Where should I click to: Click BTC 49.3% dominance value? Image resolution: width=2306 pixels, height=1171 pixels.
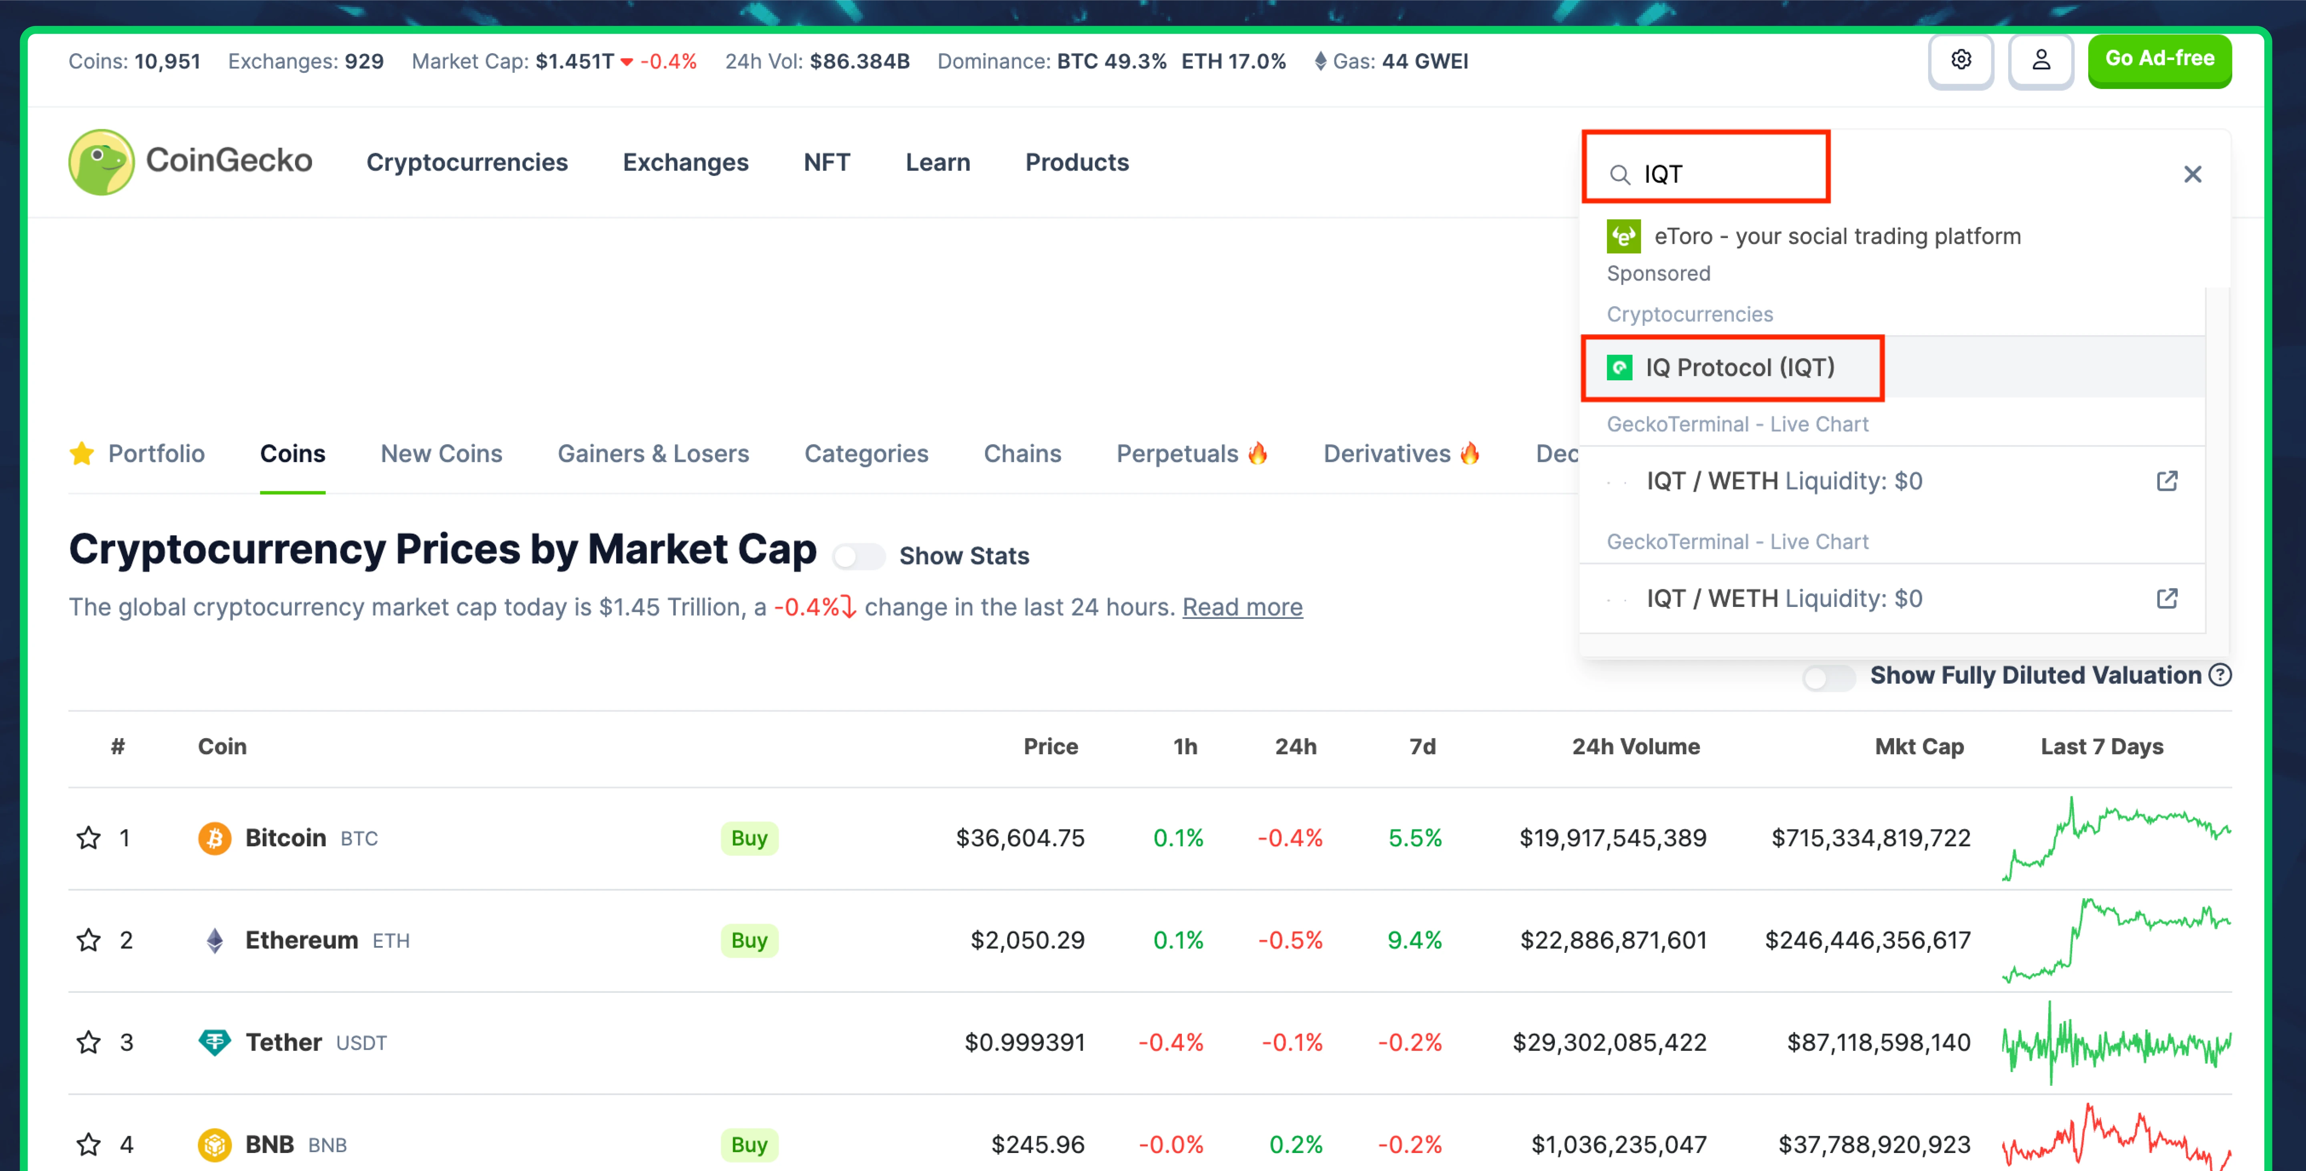coord(1112,62)
